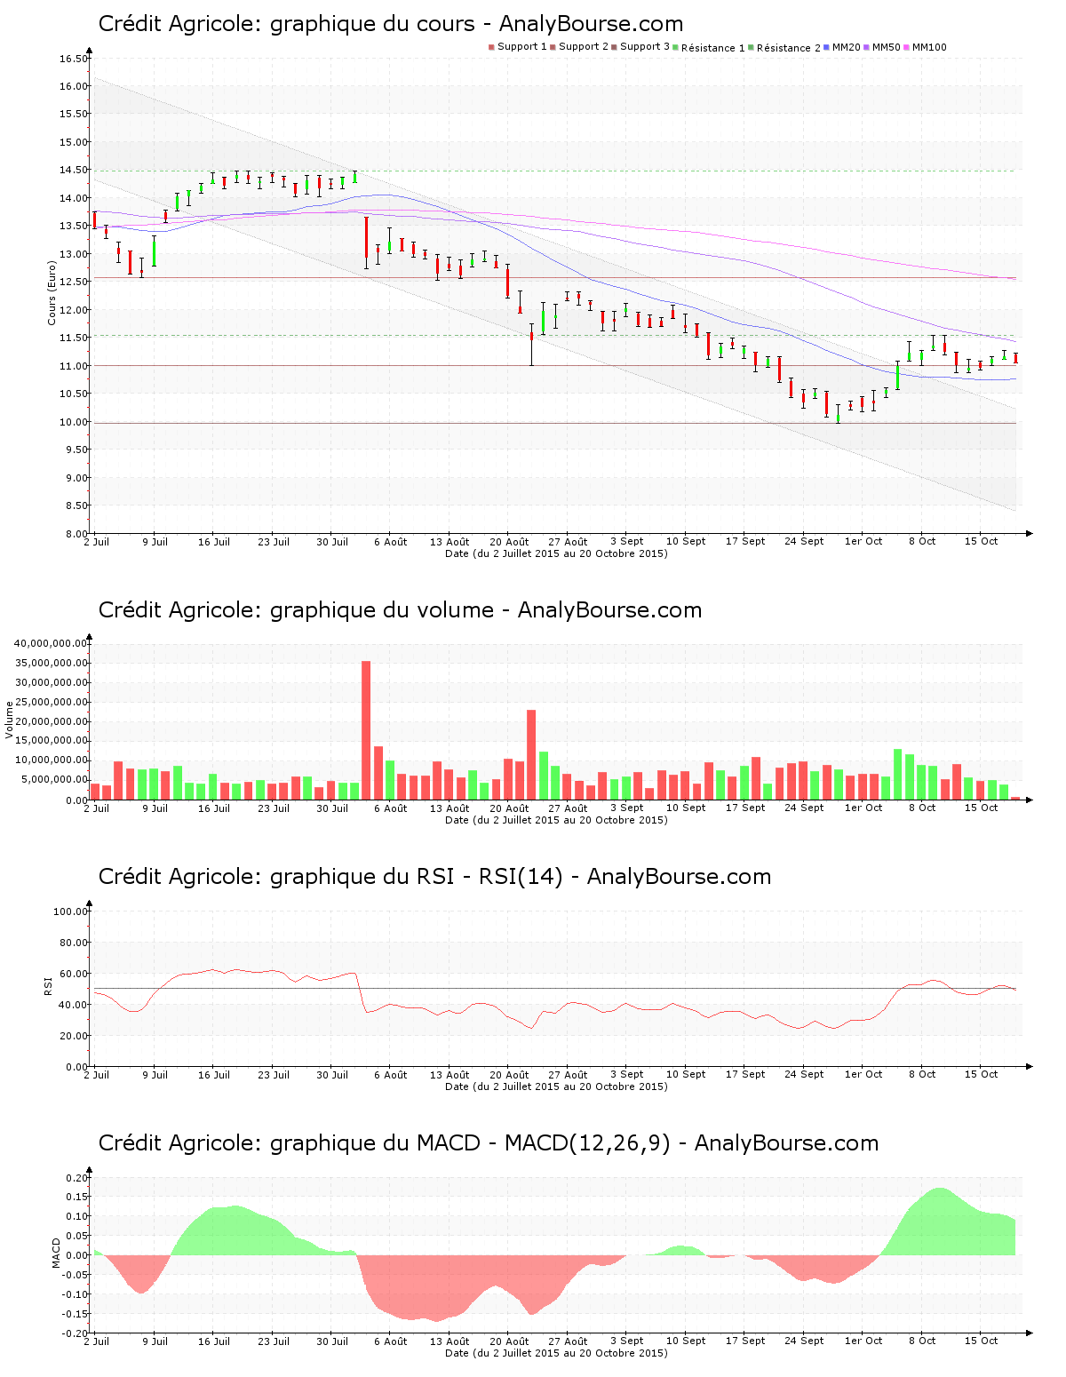Viewport: 1066px width, 1377px height.
Task: Click the date range caption under price chart
Action: pos(556,553)
